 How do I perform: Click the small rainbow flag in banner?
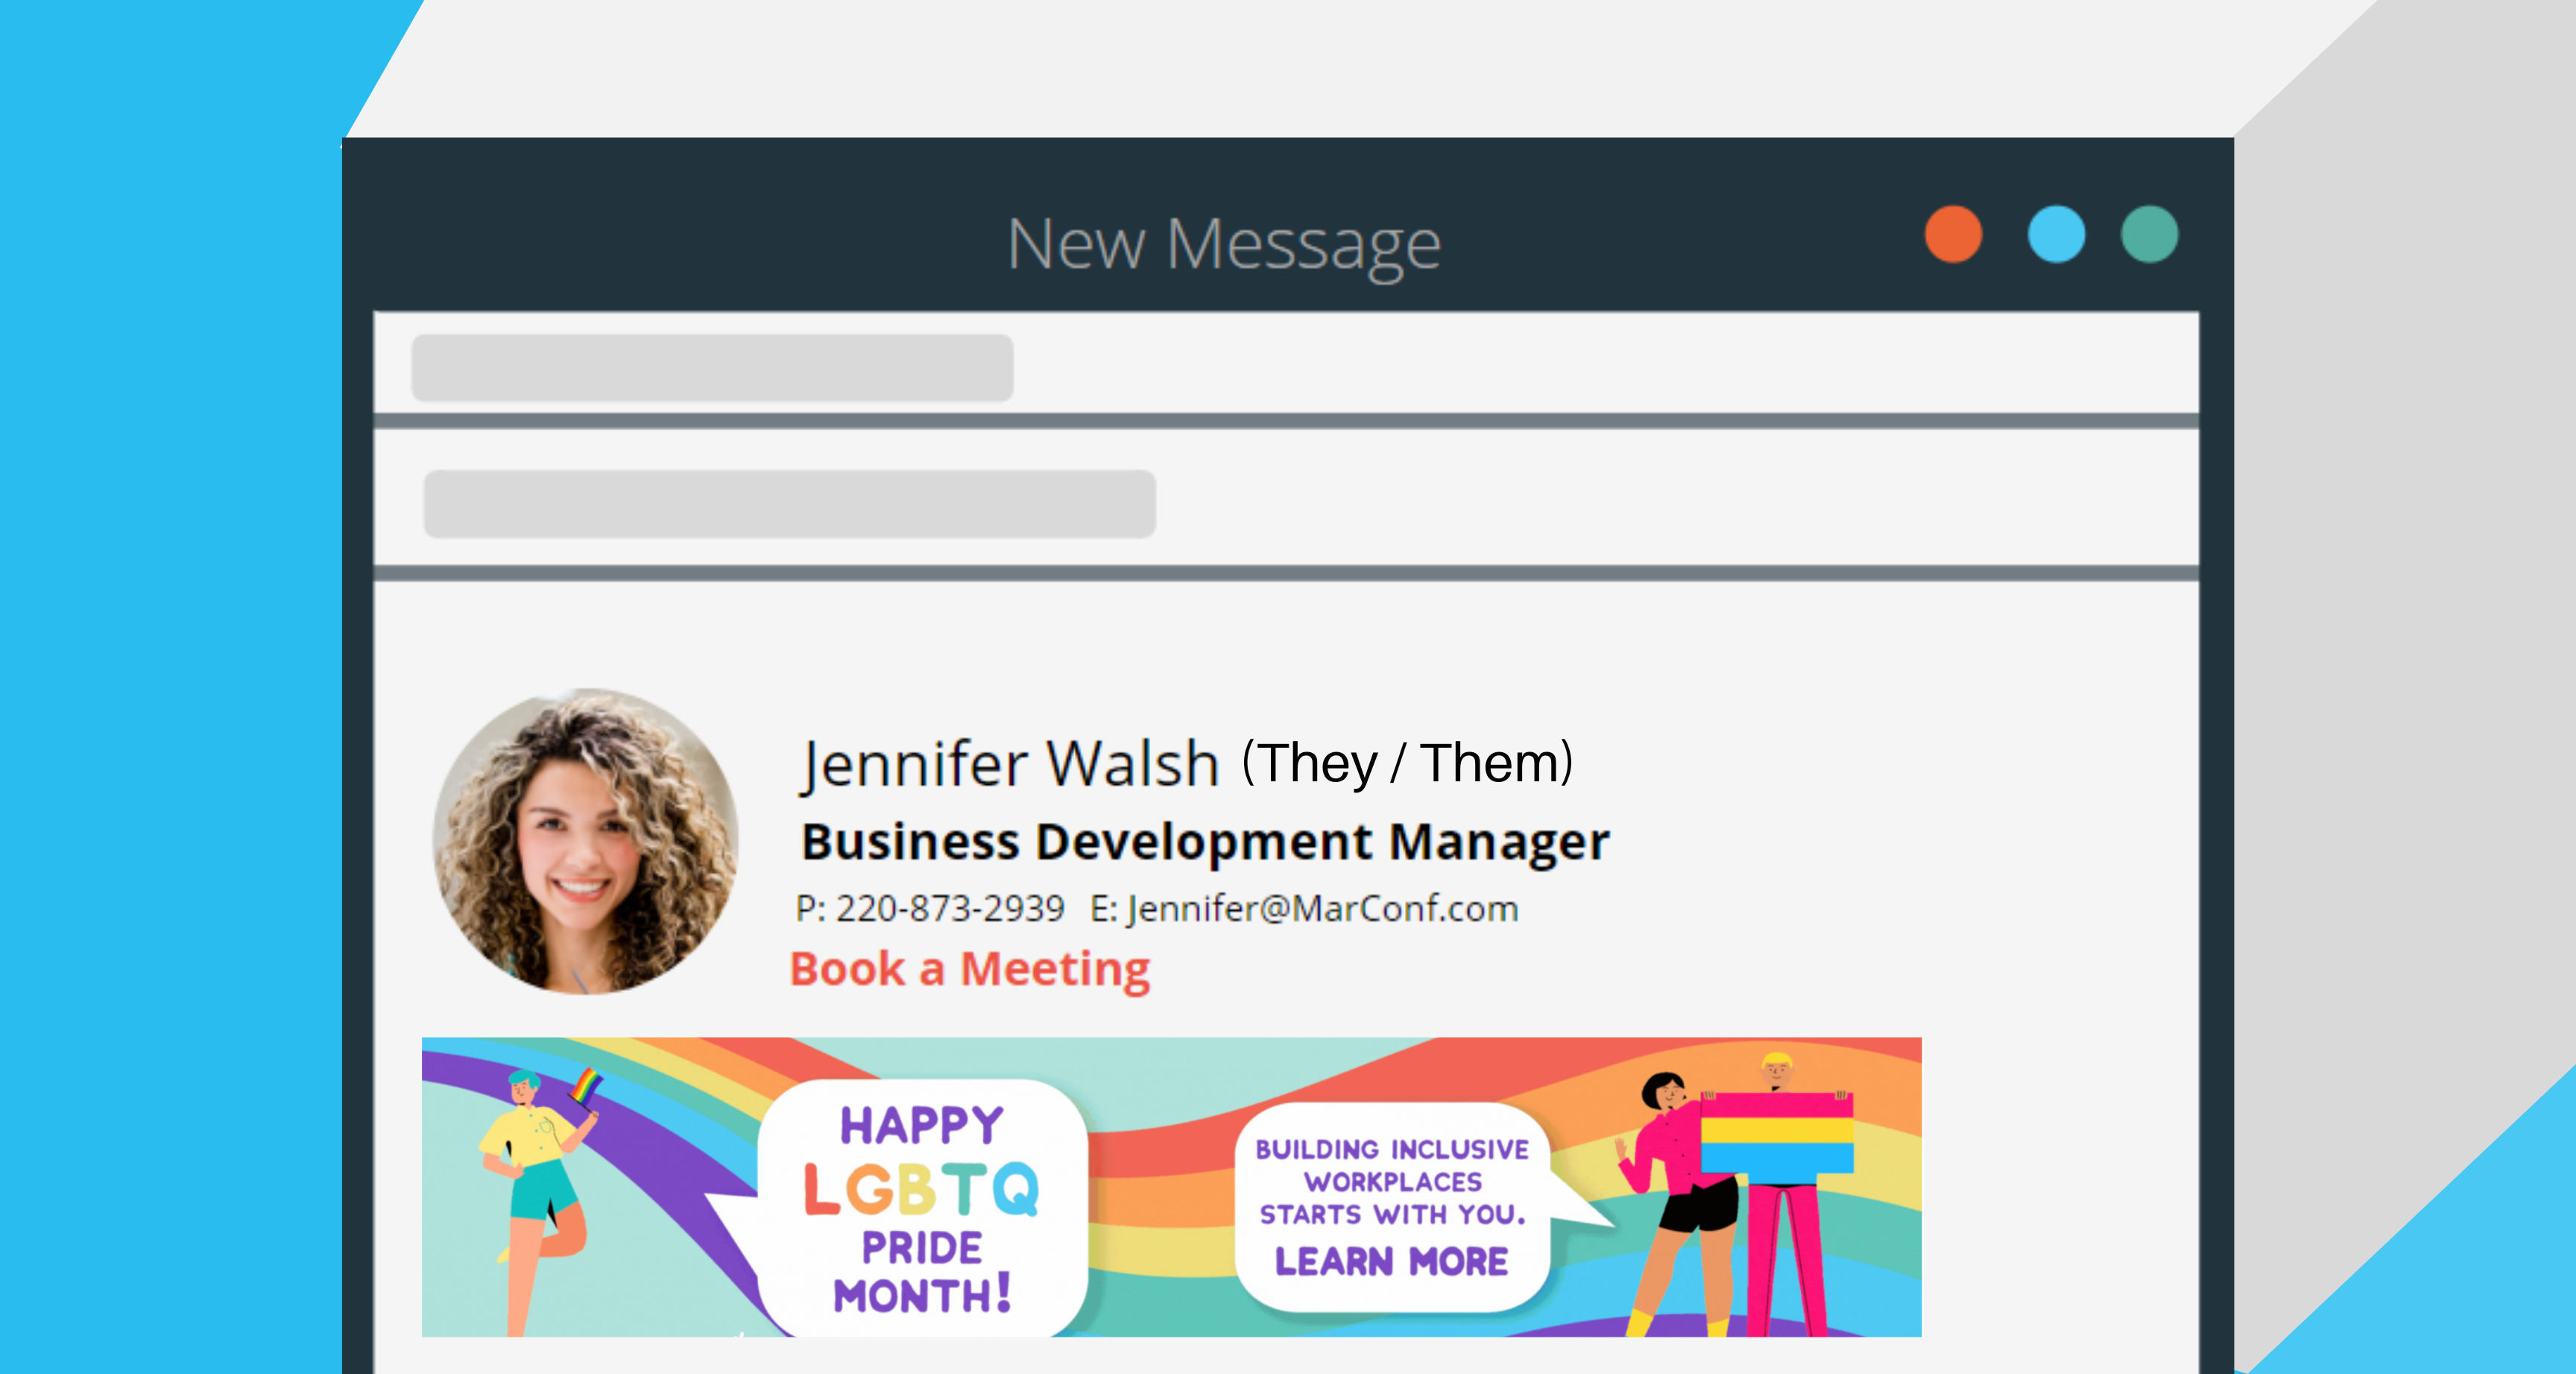[x=586, y=1086]
